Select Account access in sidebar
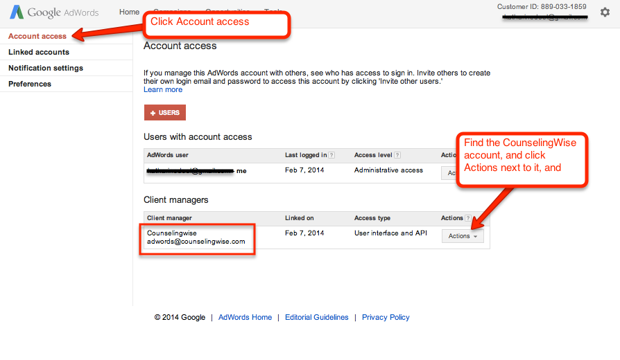This screenshot has height=360, width=620. tap(37, 36)
